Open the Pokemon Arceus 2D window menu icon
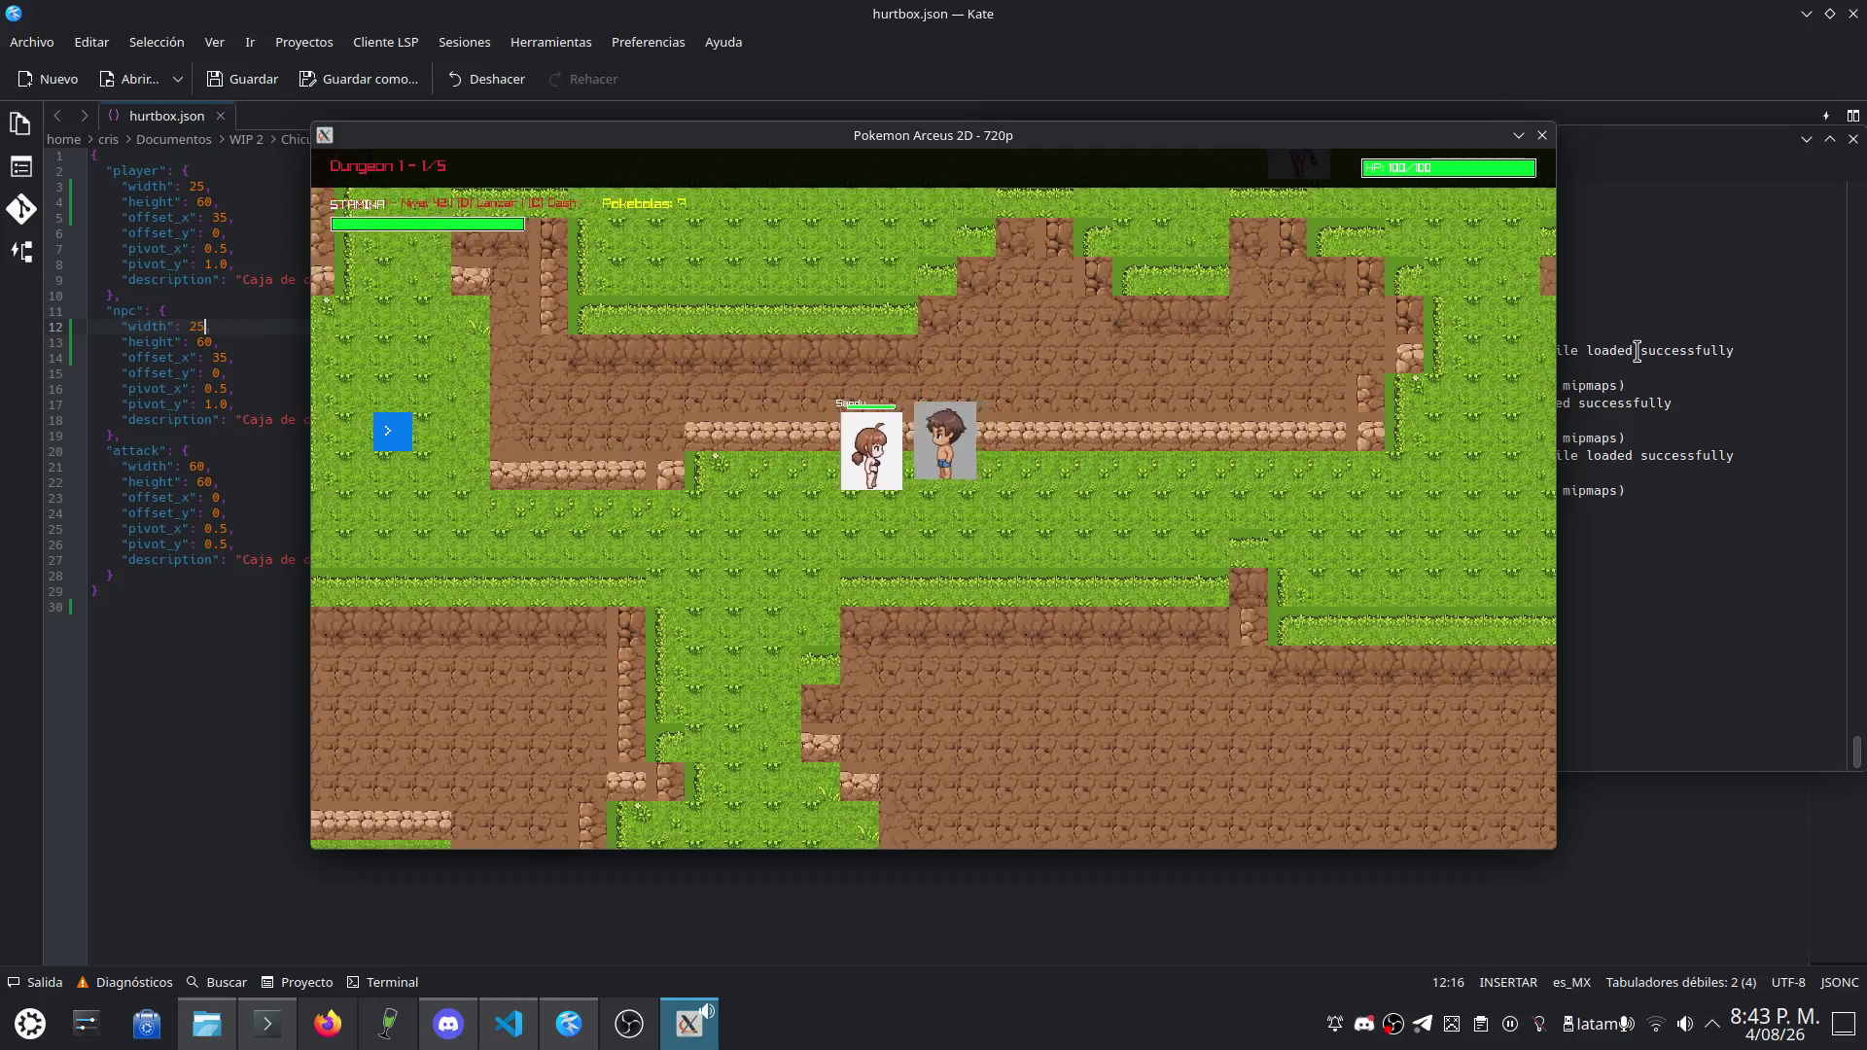Screen dimensions: 1867x1050 tap(325, 135)
